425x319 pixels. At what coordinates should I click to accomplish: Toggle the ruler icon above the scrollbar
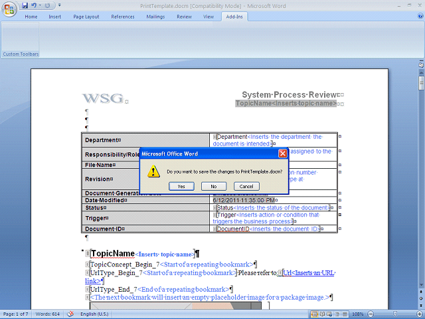pyautogui.click(x=421, y=64)
